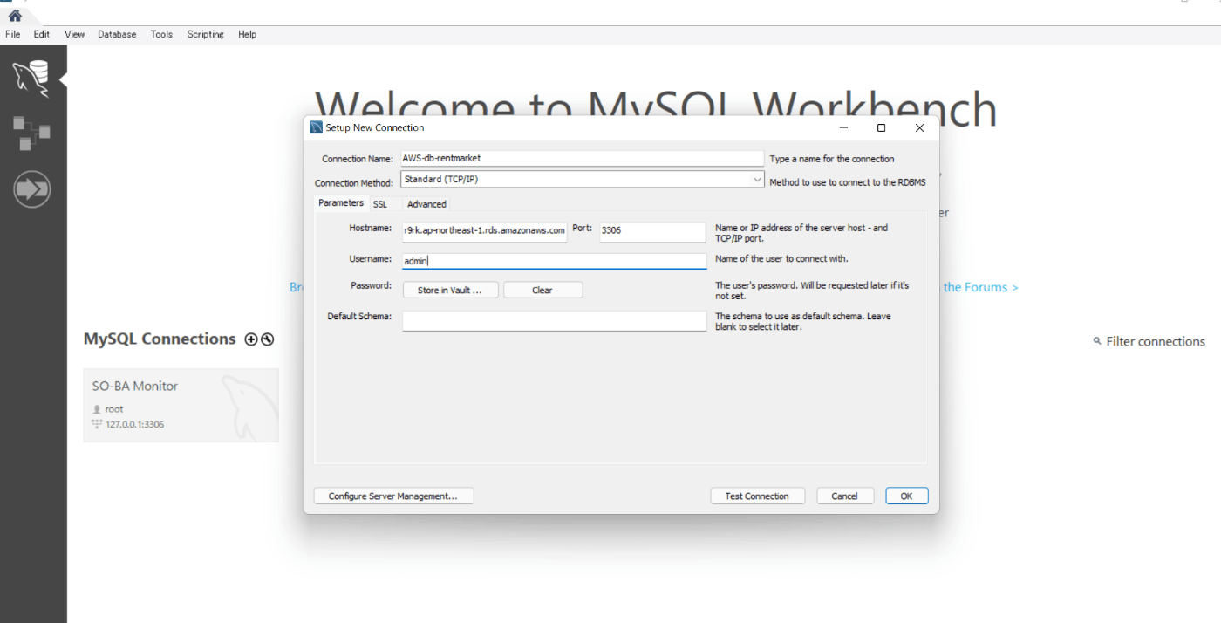Open the Database menu

coord(117,34)
